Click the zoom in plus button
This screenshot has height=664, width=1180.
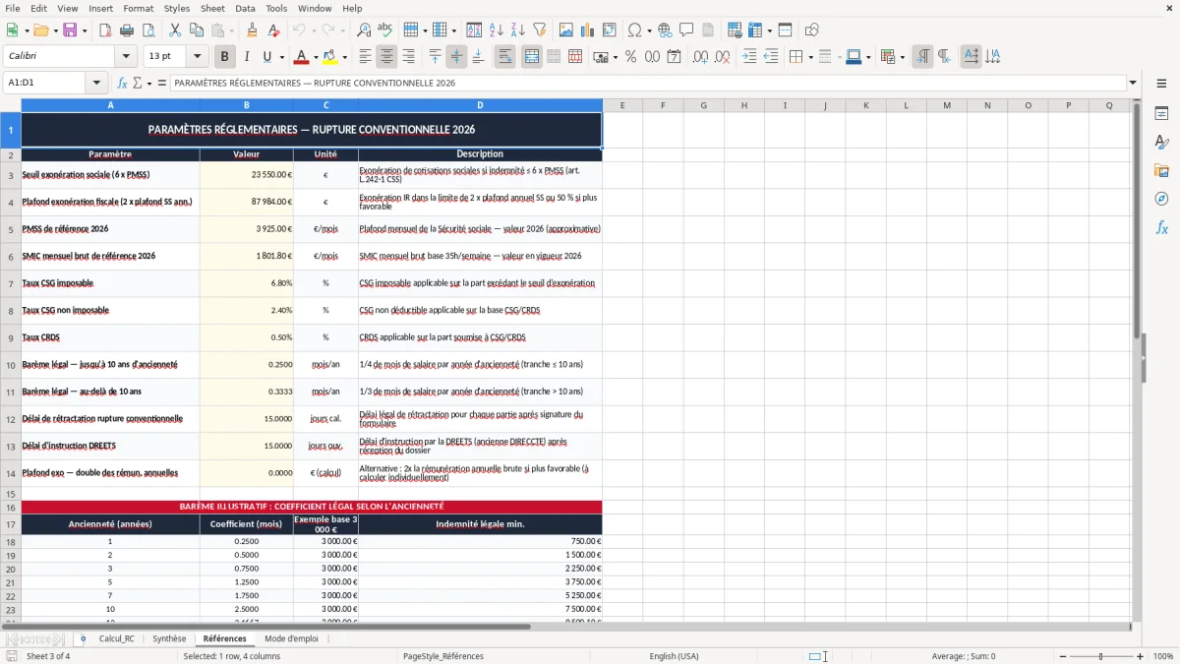click(1142, 656)
